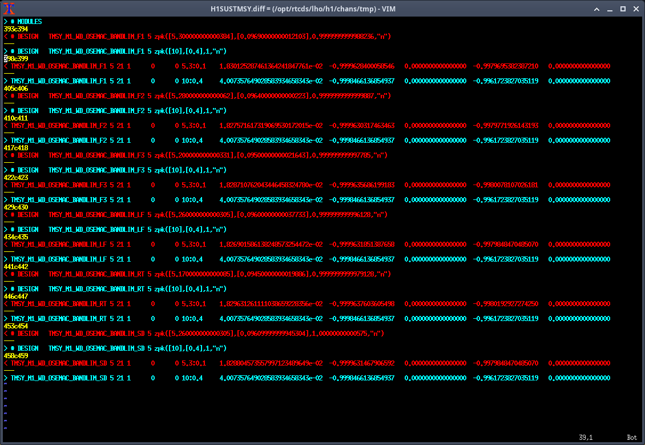Click the 'Bot' scroll position indicator
The image size is (645, 445).
[631, 438]
